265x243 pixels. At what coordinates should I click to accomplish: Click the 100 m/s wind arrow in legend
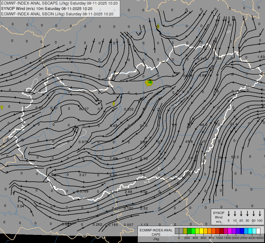tap(260, 213)
